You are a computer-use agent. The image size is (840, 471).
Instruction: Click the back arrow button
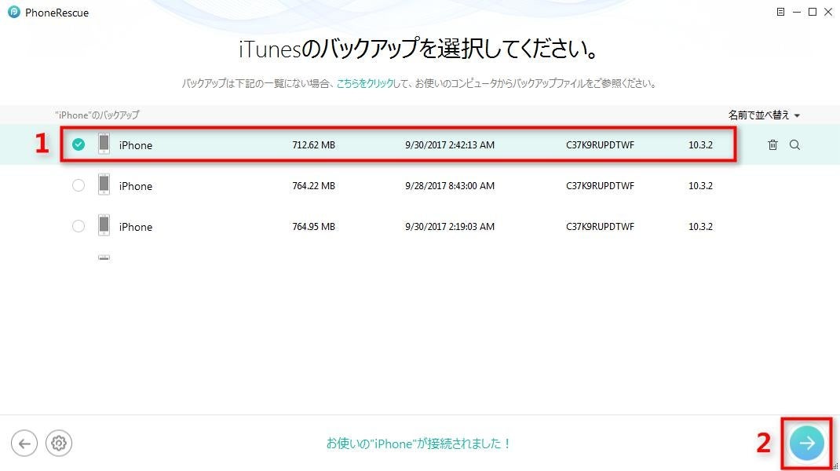coord(24,444)
